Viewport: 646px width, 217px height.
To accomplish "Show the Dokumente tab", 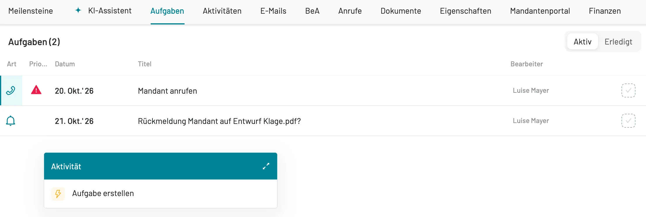I will (401, 11).
